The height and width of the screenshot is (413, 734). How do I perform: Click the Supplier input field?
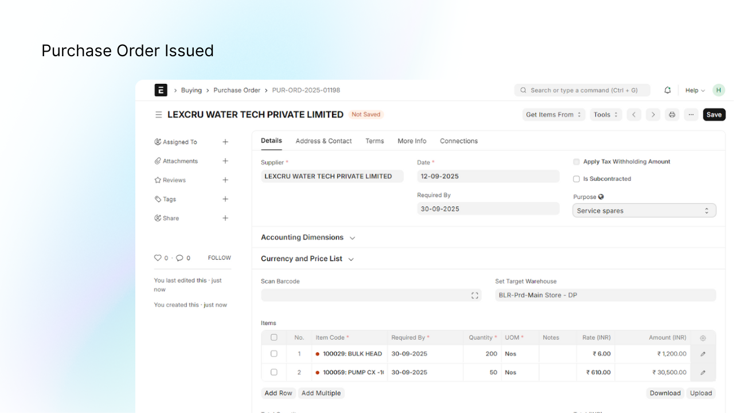pos(332,176)
